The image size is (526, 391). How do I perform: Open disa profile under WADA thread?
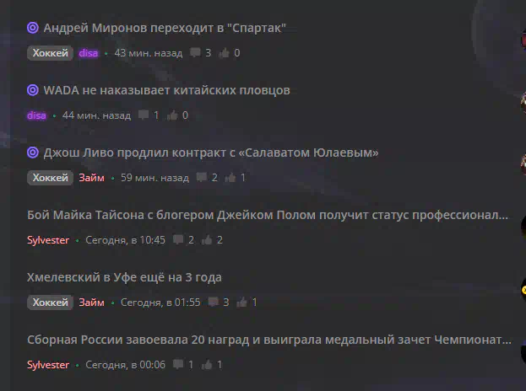coord(36,115)
